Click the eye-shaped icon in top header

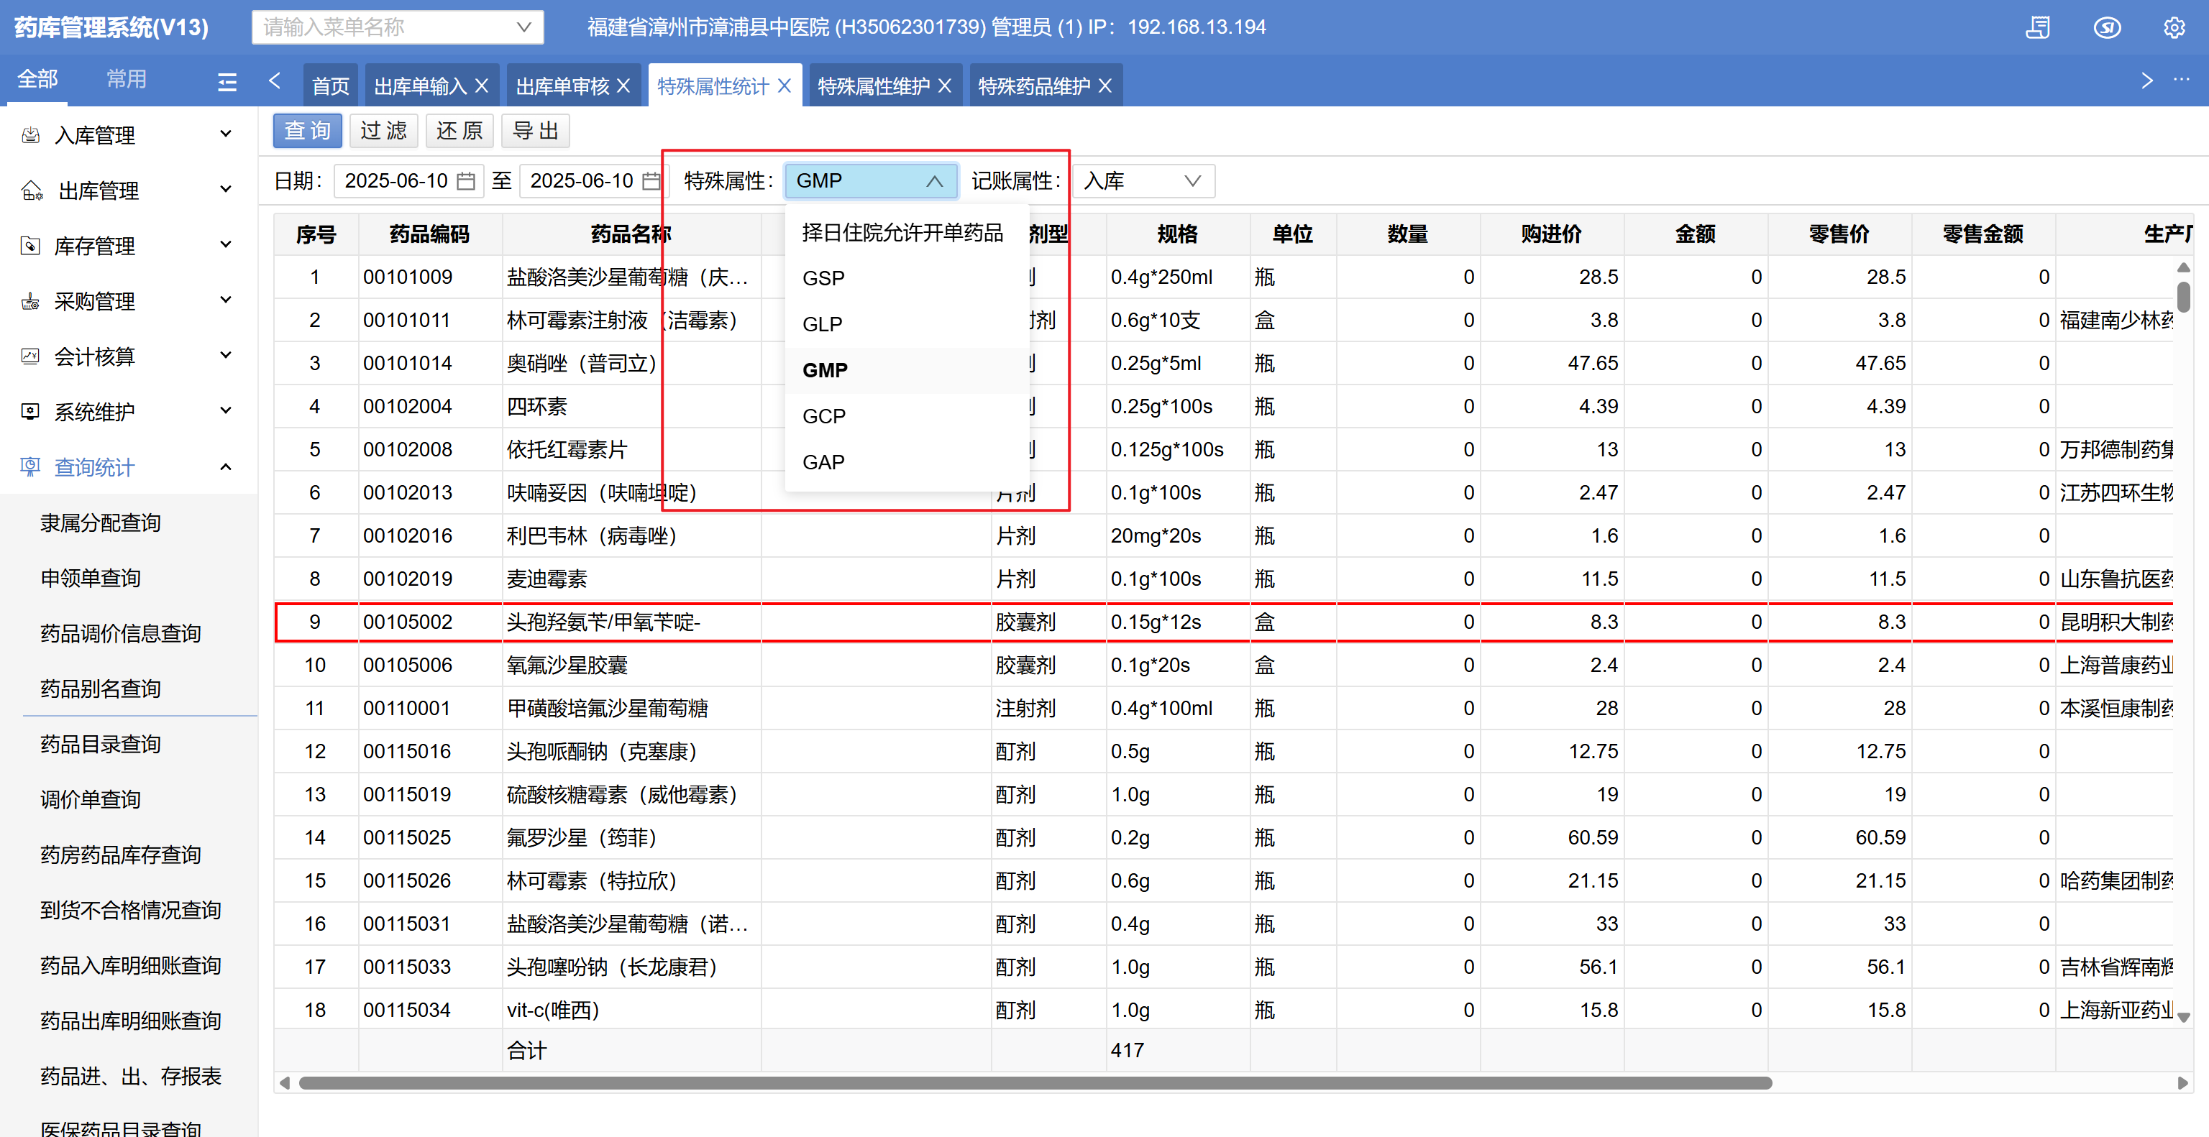(x=2107, y=27)
